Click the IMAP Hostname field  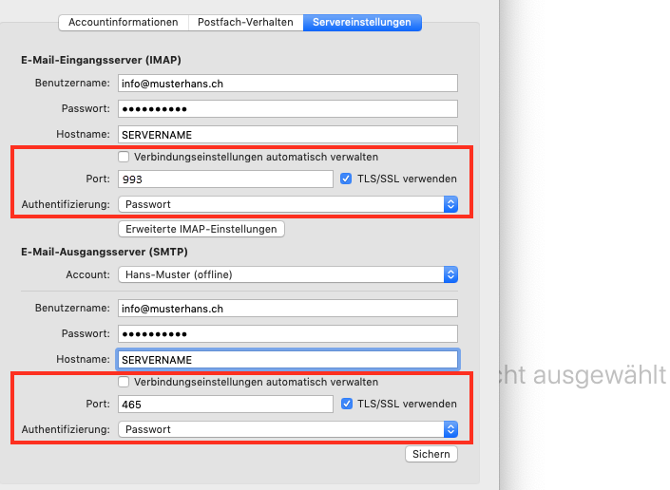point(287,135)
